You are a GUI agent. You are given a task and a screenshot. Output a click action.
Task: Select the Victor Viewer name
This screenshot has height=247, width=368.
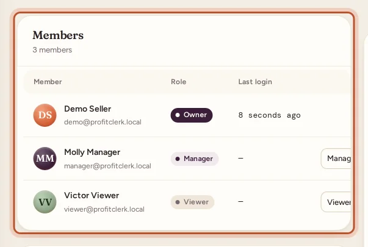click(92, 195)
